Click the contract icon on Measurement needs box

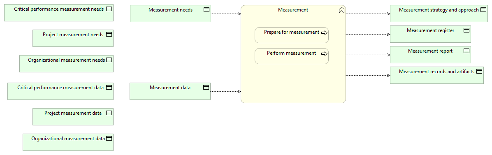coord(207,10)
